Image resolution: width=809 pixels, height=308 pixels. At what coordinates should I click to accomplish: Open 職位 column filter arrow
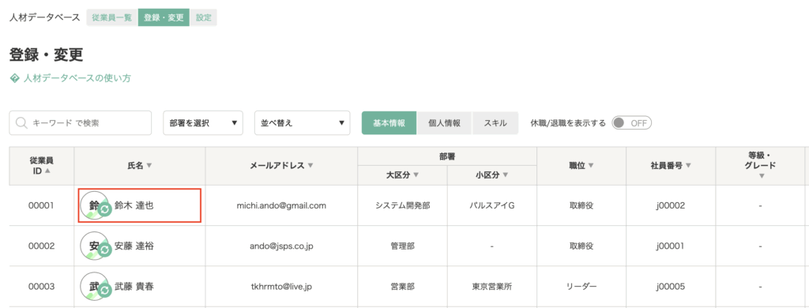click(591, 166)
